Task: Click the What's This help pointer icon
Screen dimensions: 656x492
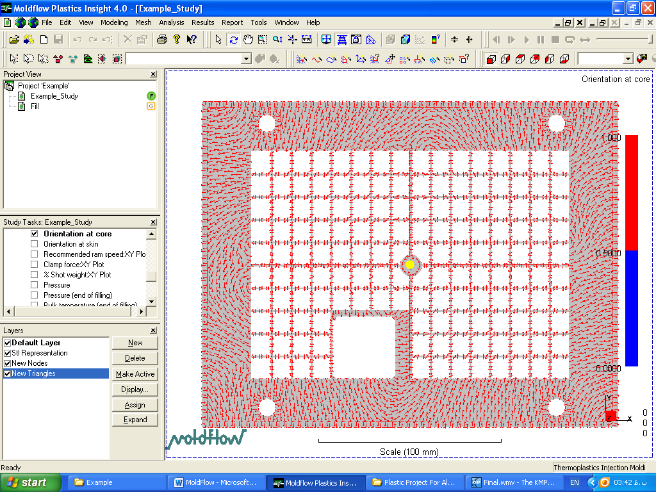Action: pos(192,40)
